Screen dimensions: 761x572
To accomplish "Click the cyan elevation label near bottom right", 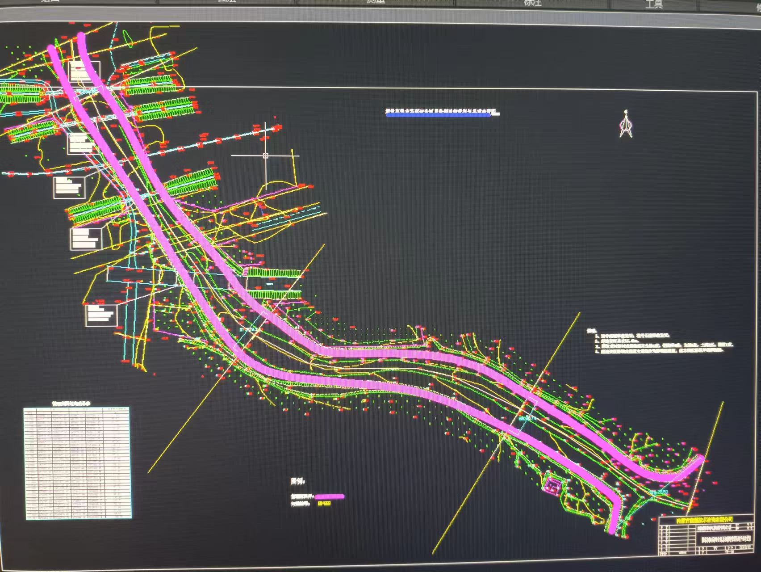I will [x=659, y=492].
